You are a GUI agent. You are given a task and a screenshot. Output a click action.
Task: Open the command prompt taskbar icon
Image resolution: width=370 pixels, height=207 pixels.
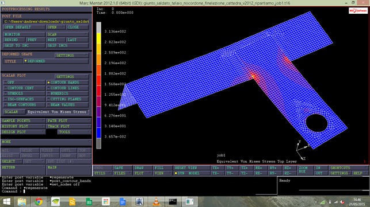click(173, 202)
